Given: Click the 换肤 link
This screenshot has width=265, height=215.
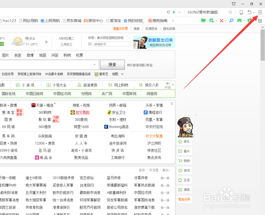Looking at the screenshot, I should coord(137,29).
